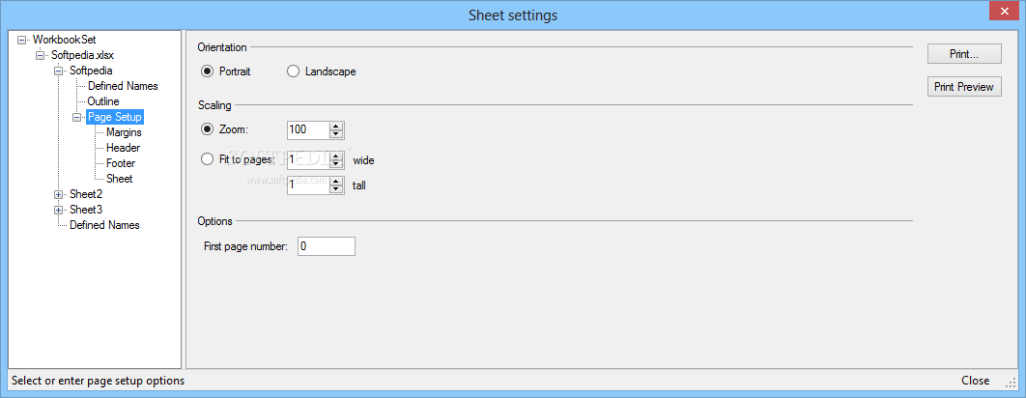This screenshot has height=398, width=1026.
Task: Select the Outline tree item
Action: (x=103, y=101)
